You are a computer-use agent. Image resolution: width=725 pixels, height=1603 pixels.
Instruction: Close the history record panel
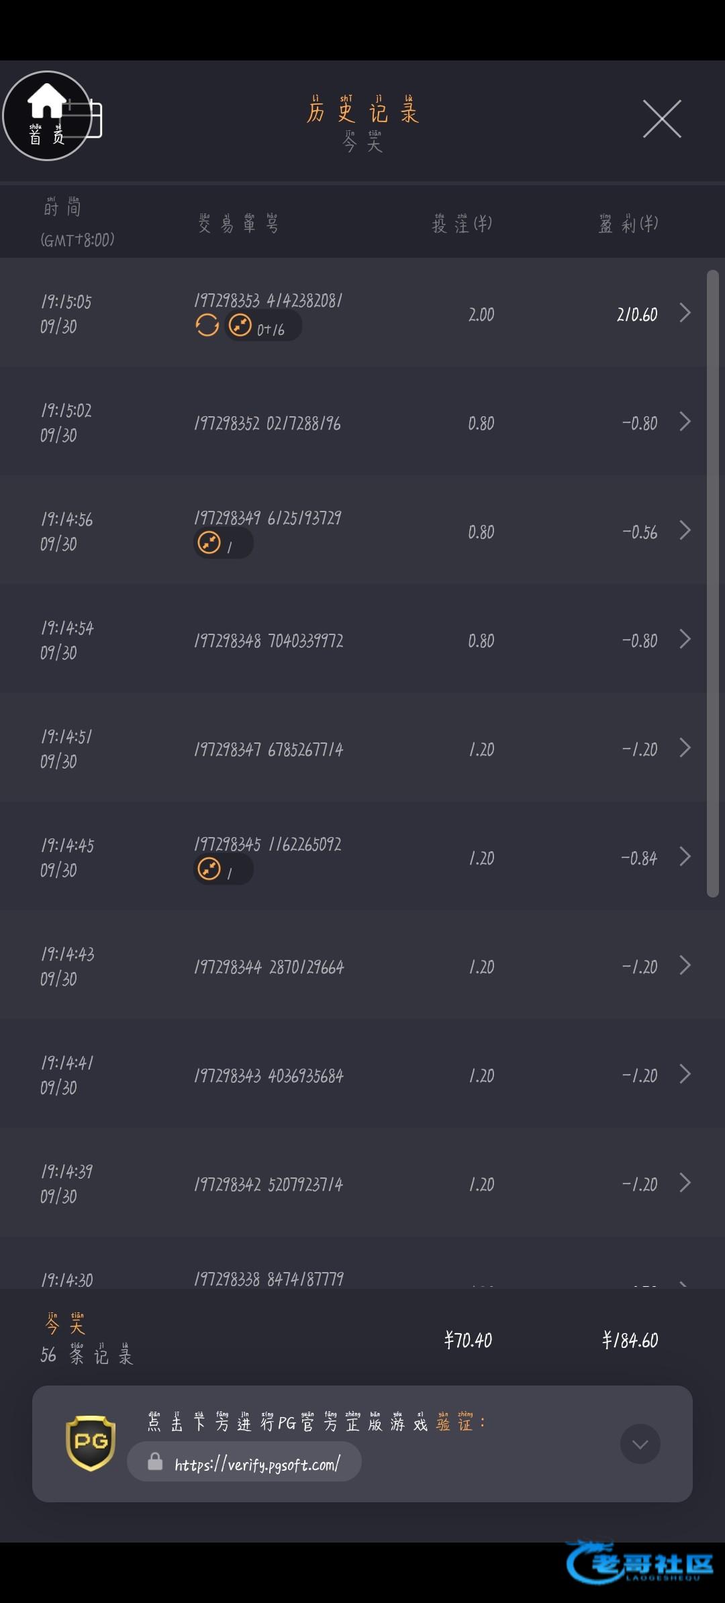[662, 119]
